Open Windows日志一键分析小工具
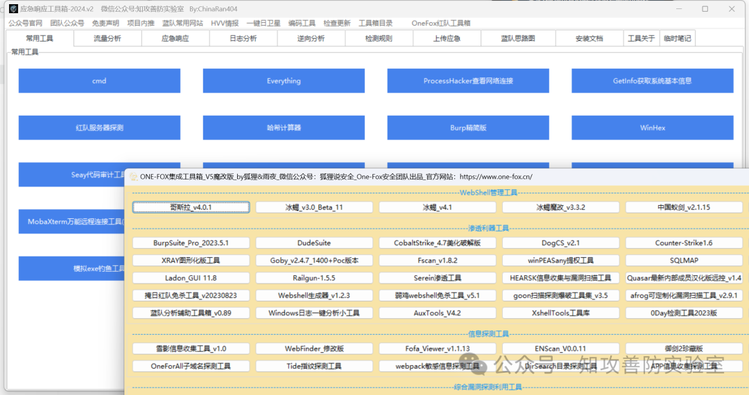The width and height of the screenshot is (749, 395). tap(314, 313)
